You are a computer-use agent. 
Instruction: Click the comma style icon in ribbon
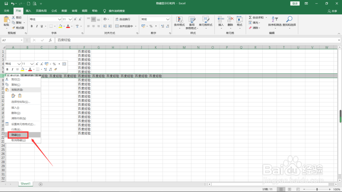[x=156, y=26]
